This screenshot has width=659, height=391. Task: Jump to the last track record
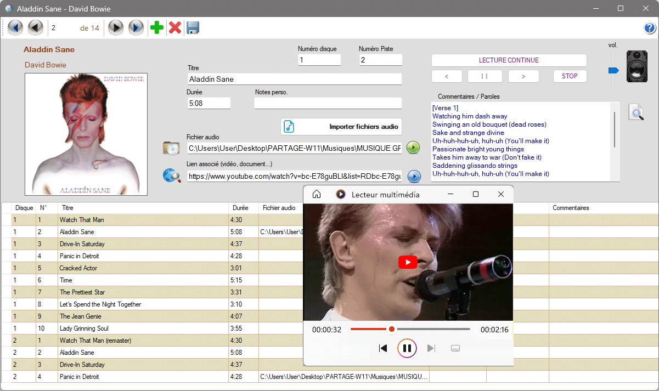tap(136, 27)
